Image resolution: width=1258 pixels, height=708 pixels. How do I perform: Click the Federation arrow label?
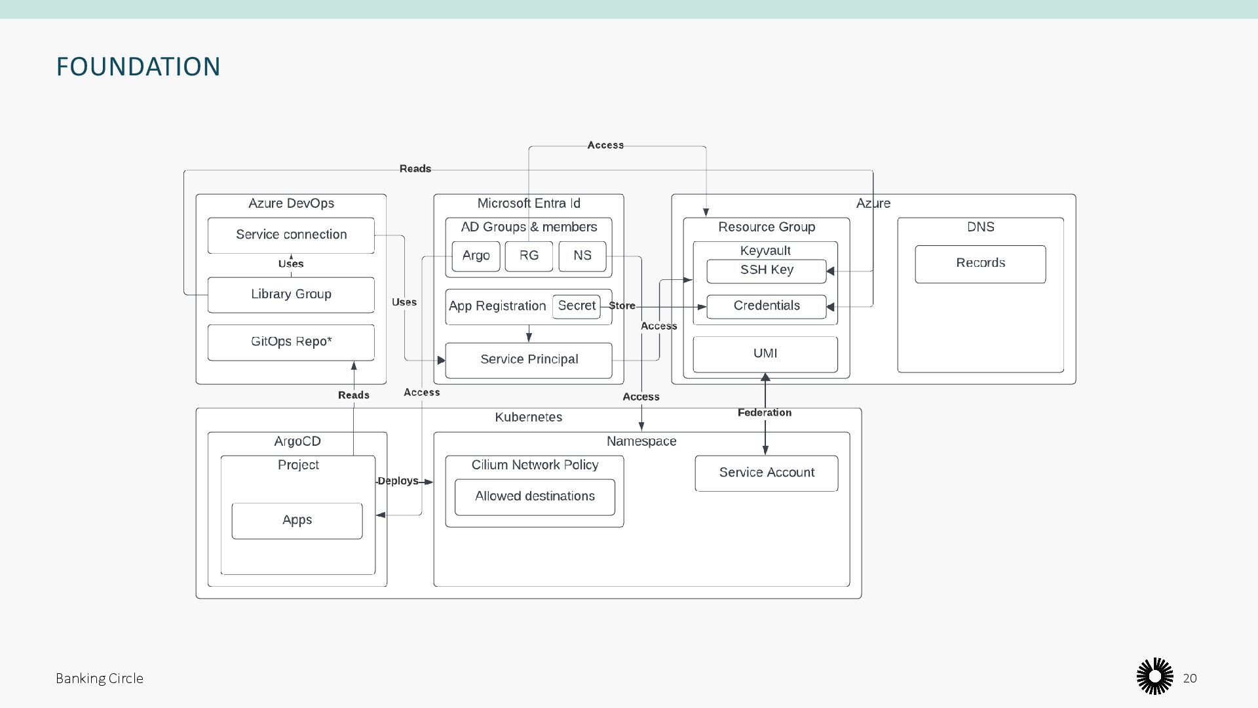[764, 412]
